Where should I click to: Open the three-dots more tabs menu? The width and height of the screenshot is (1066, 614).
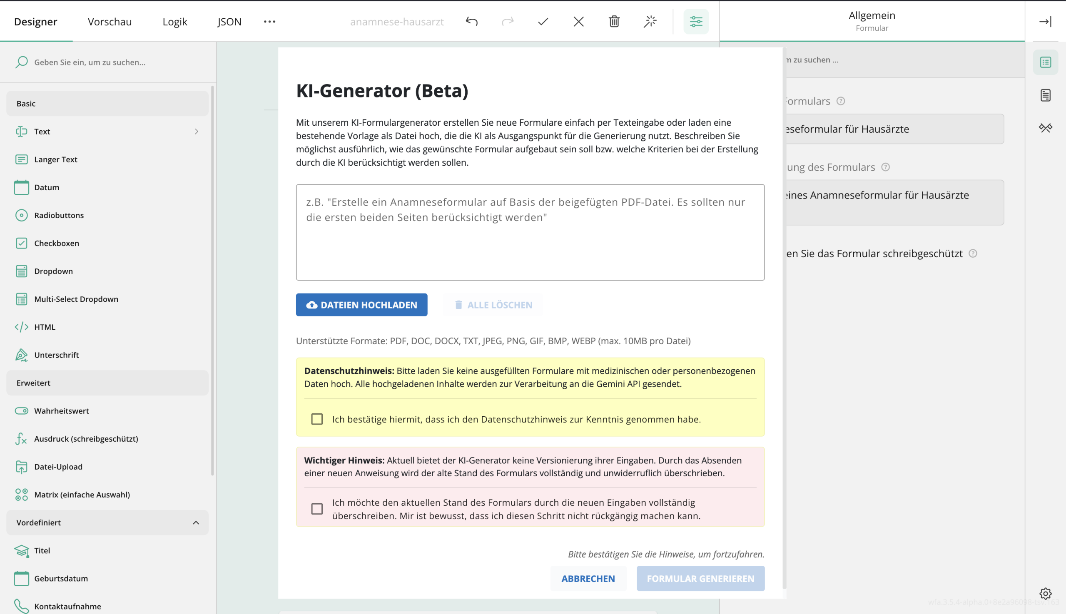click(269, 22)
